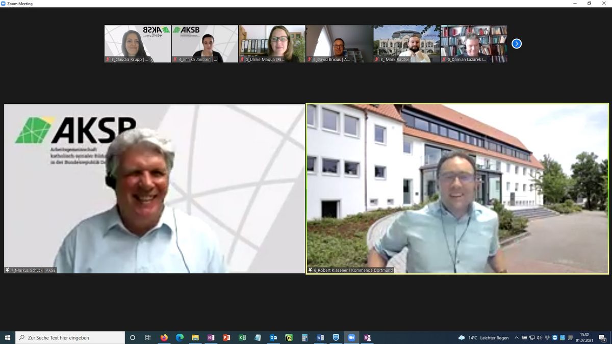Click the Zoom Meeting title bar icon

pyautogui.click(x=4, y=4)
